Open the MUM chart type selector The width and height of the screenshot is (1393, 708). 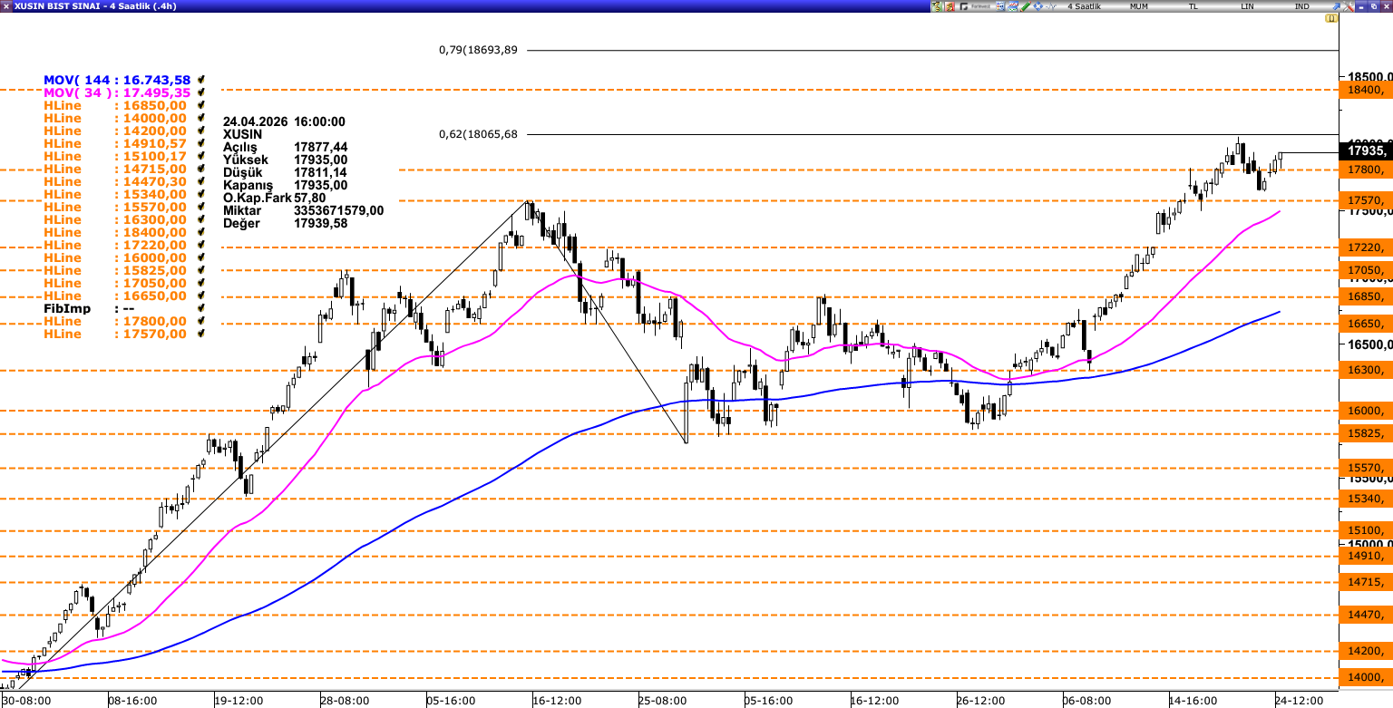coord(1139,6)
